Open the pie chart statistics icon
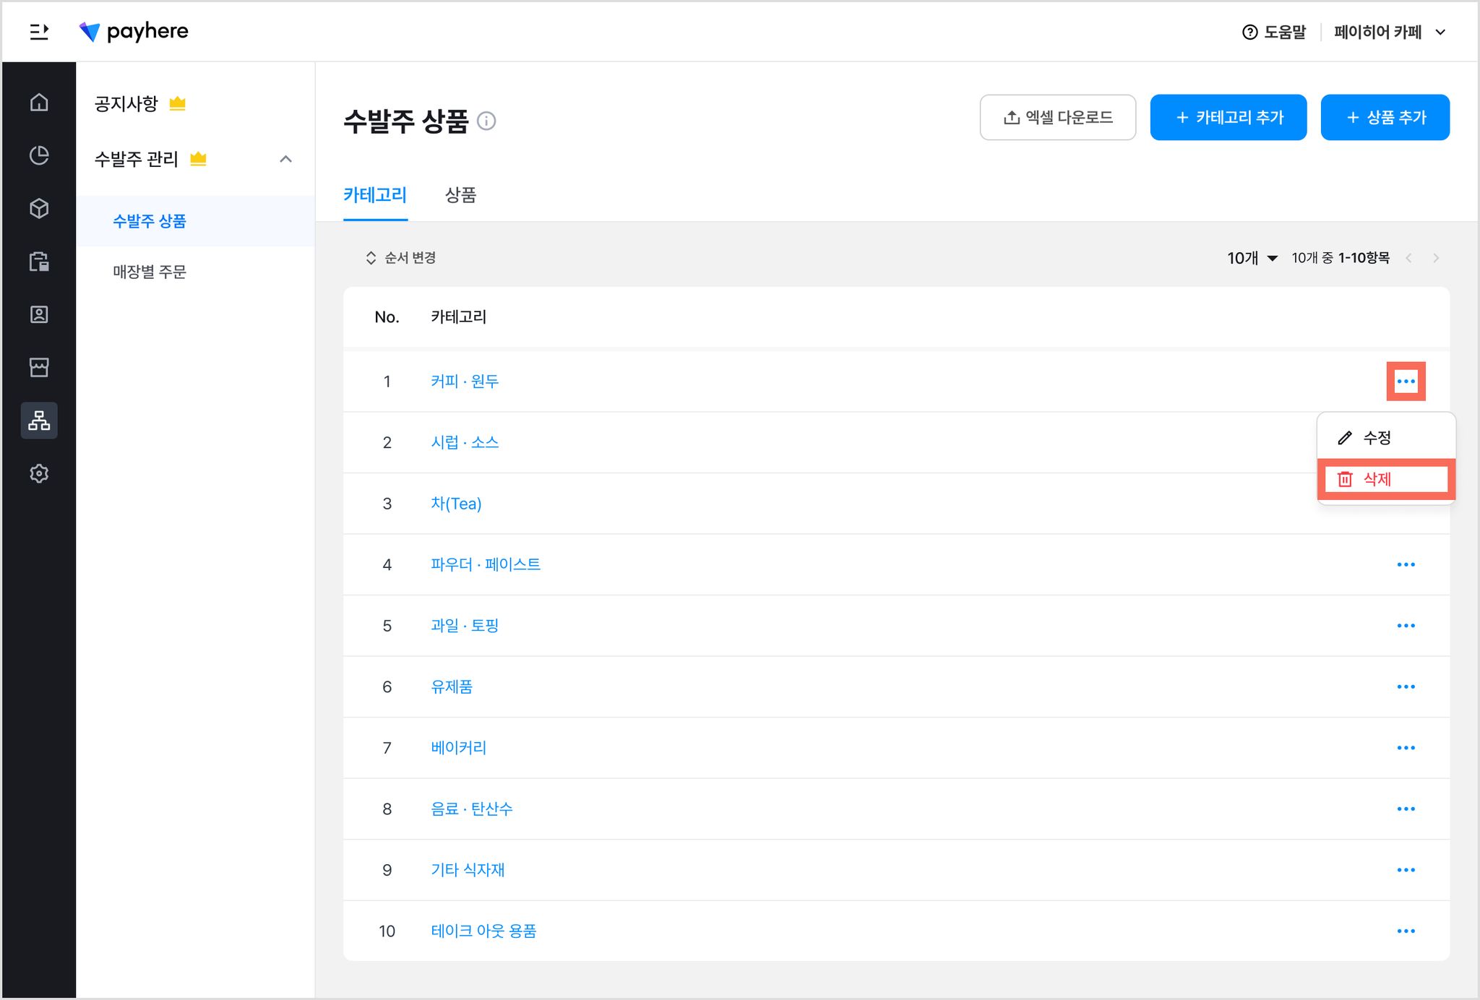Screen dimensions: 1480x1000 click(39, 155)
